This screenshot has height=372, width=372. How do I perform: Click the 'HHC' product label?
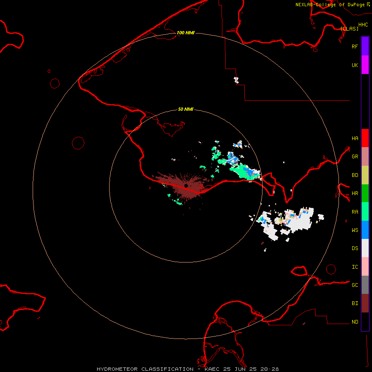point(363,25)
